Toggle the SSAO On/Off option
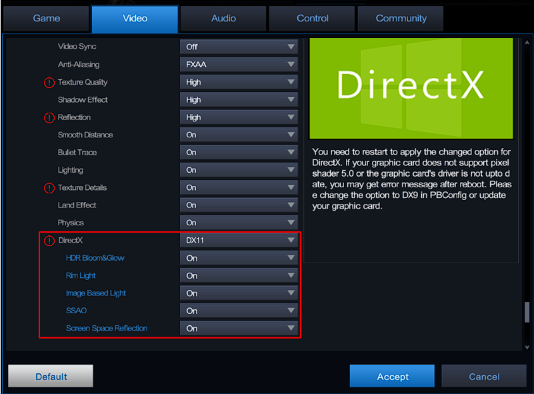The width and height of the screenshot is (534, 394). pos(239,311)
